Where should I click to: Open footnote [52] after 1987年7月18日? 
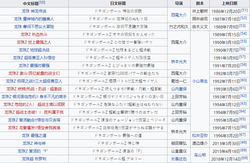243,18
